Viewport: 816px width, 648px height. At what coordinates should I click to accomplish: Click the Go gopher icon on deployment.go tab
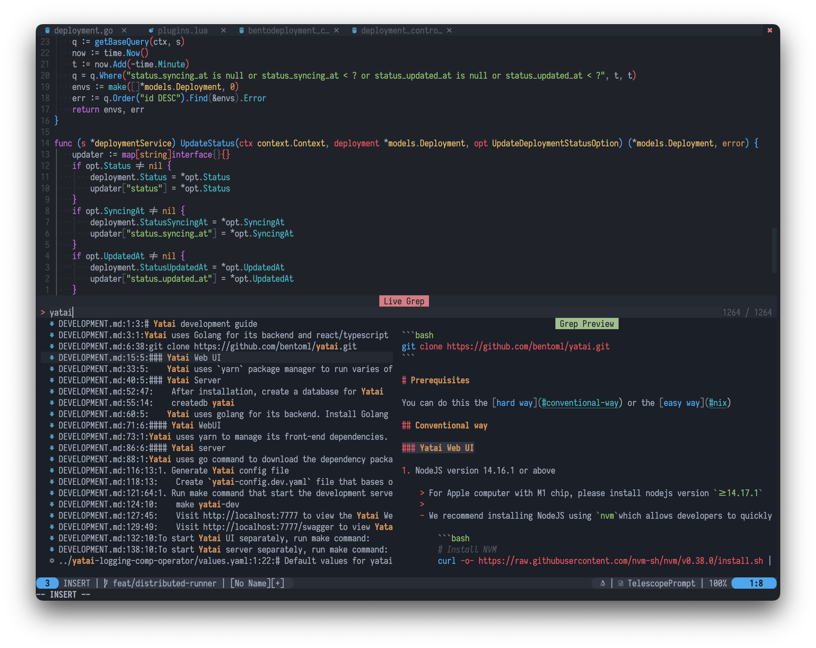click(47, 31)
